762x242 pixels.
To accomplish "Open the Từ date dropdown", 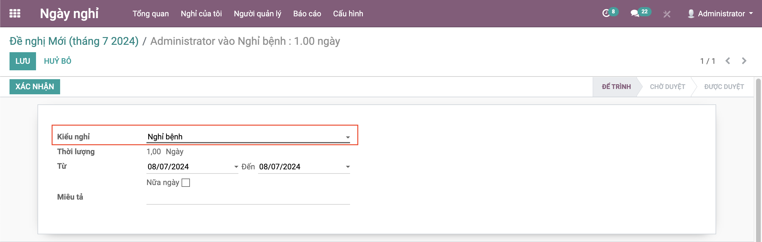I will [x=236, y=167].
